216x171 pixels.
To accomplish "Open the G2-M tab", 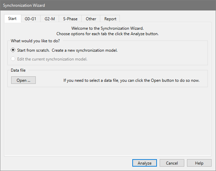I will tap(50, 19).
